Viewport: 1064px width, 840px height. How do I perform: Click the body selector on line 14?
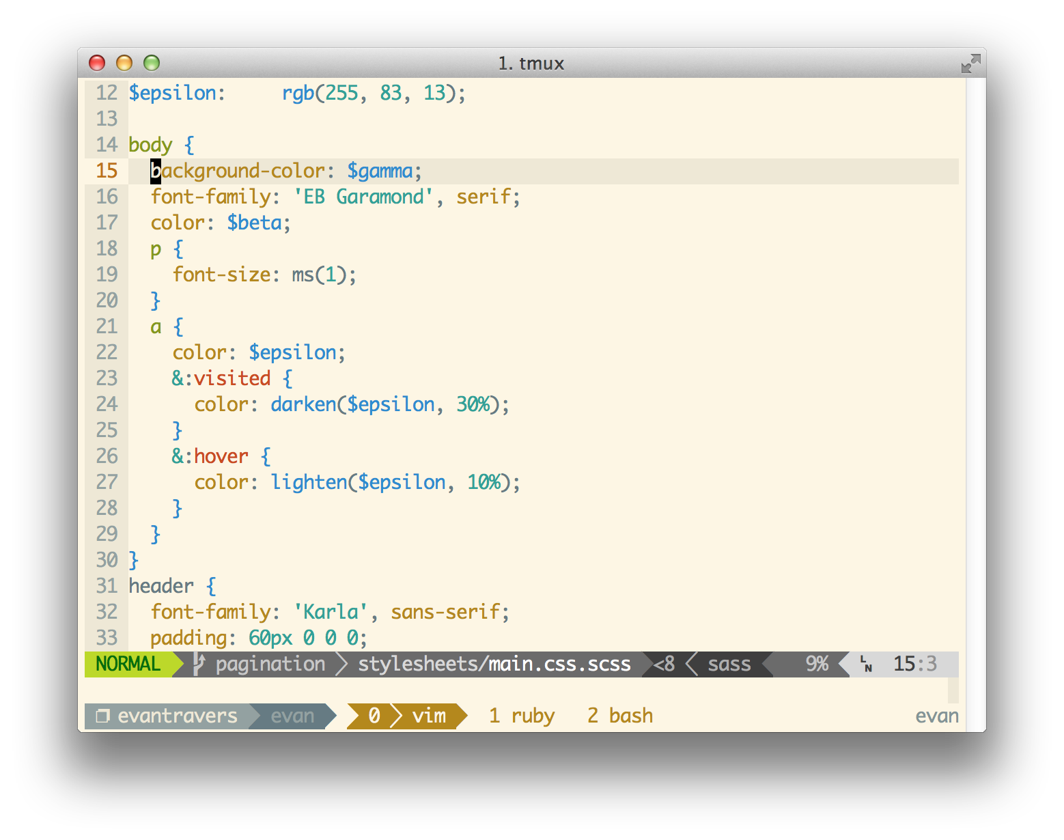[150, 145]
